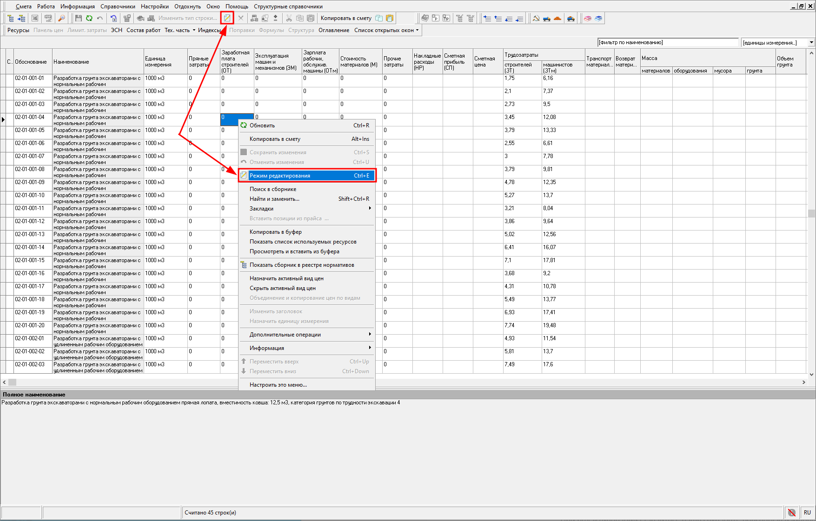Click the orange bricks materials icon
This screenshot has height=521, width=816.
coord(557,18)
